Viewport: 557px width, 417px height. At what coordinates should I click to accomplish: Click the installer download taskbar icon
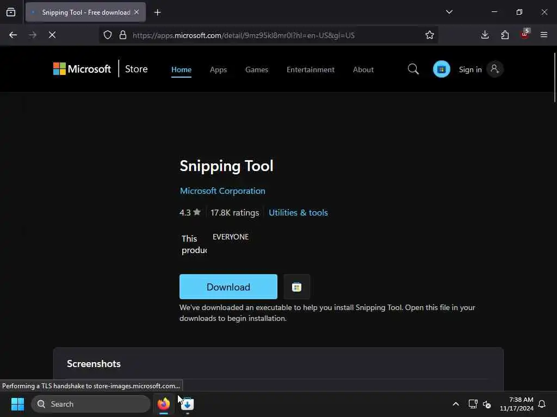point(187,404)
